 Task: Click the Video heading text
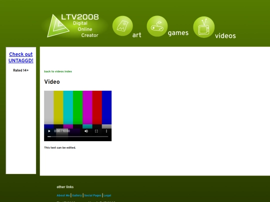pyautogui.click(x=52, y=82)
